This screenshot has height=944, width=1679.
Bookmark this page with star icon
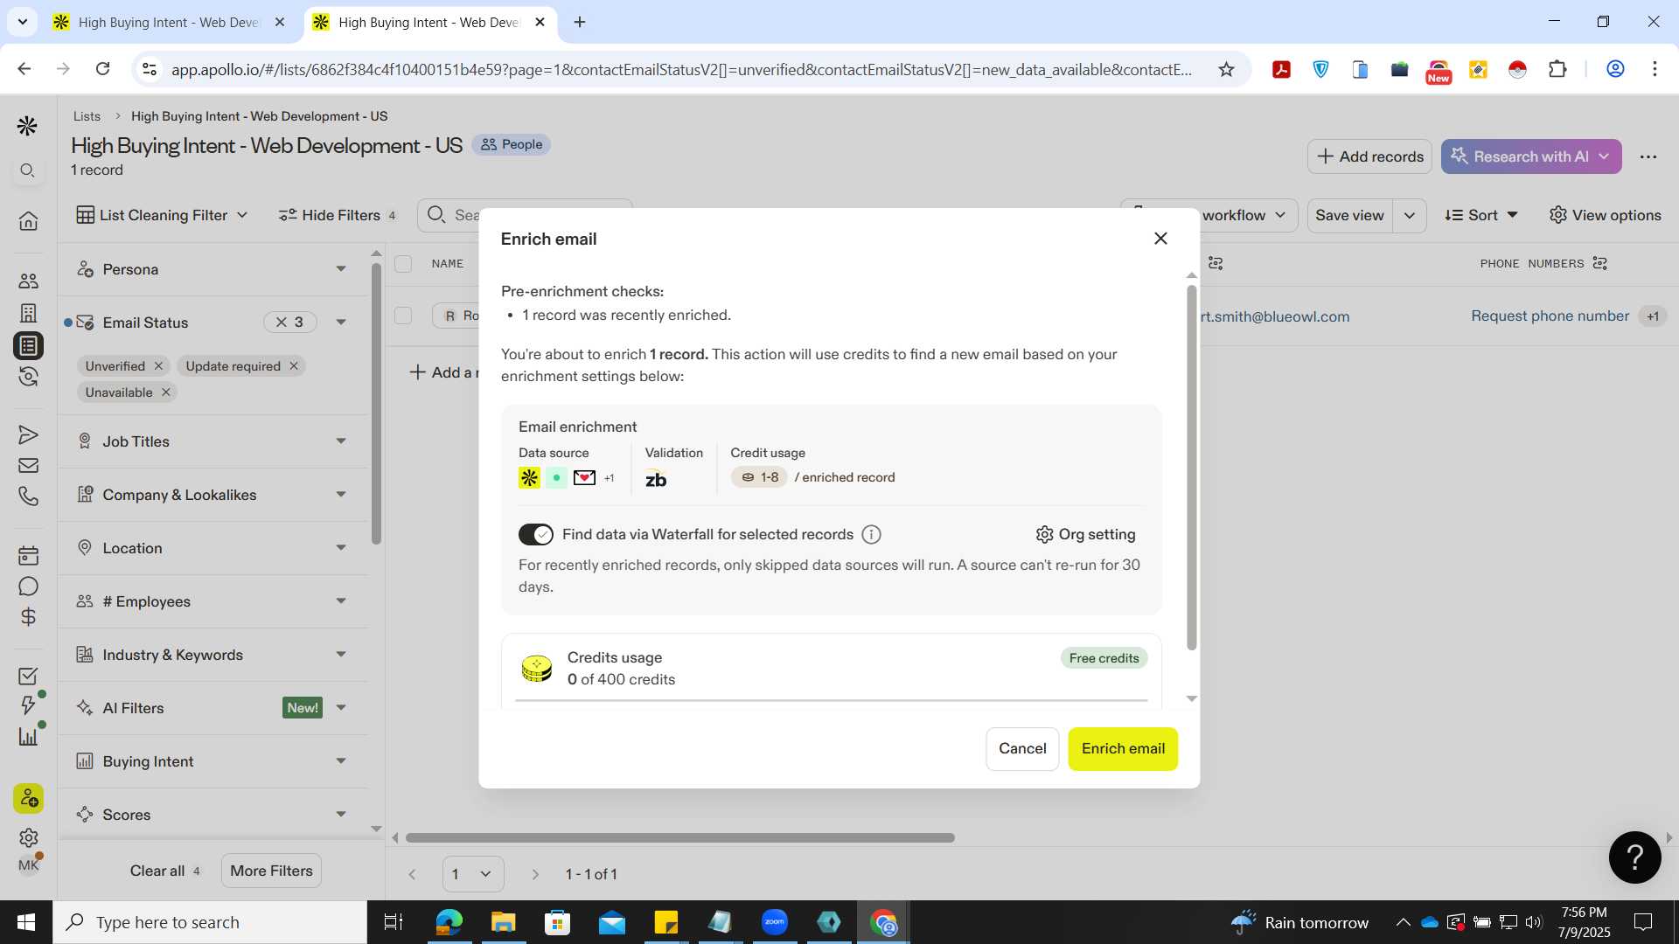[x=1226, y=69]
